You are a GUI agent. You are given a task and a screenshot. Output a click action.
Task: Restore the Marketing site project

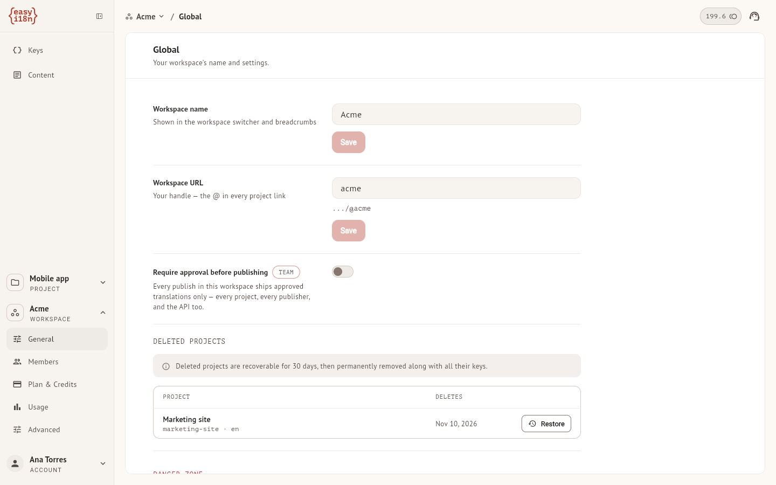coord(546,424)
